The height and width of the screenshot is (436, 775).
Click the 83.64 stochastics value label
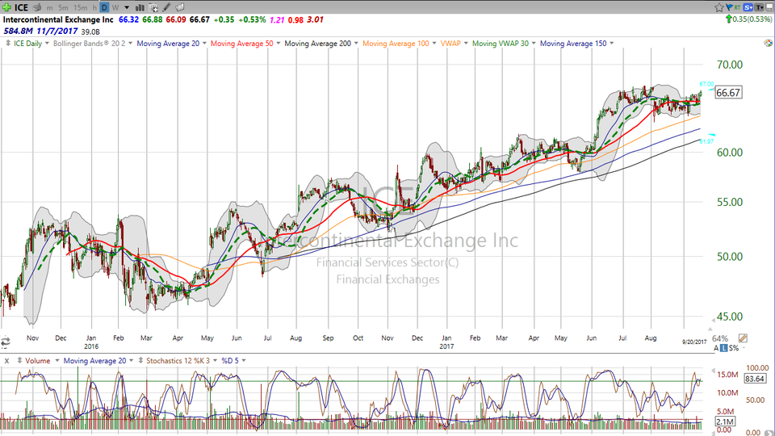(755, 379)
